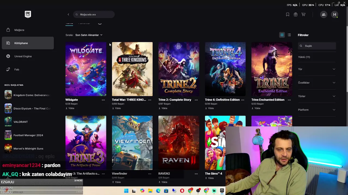Click The Sims™ 4 title text

click(x=213, y=174)
